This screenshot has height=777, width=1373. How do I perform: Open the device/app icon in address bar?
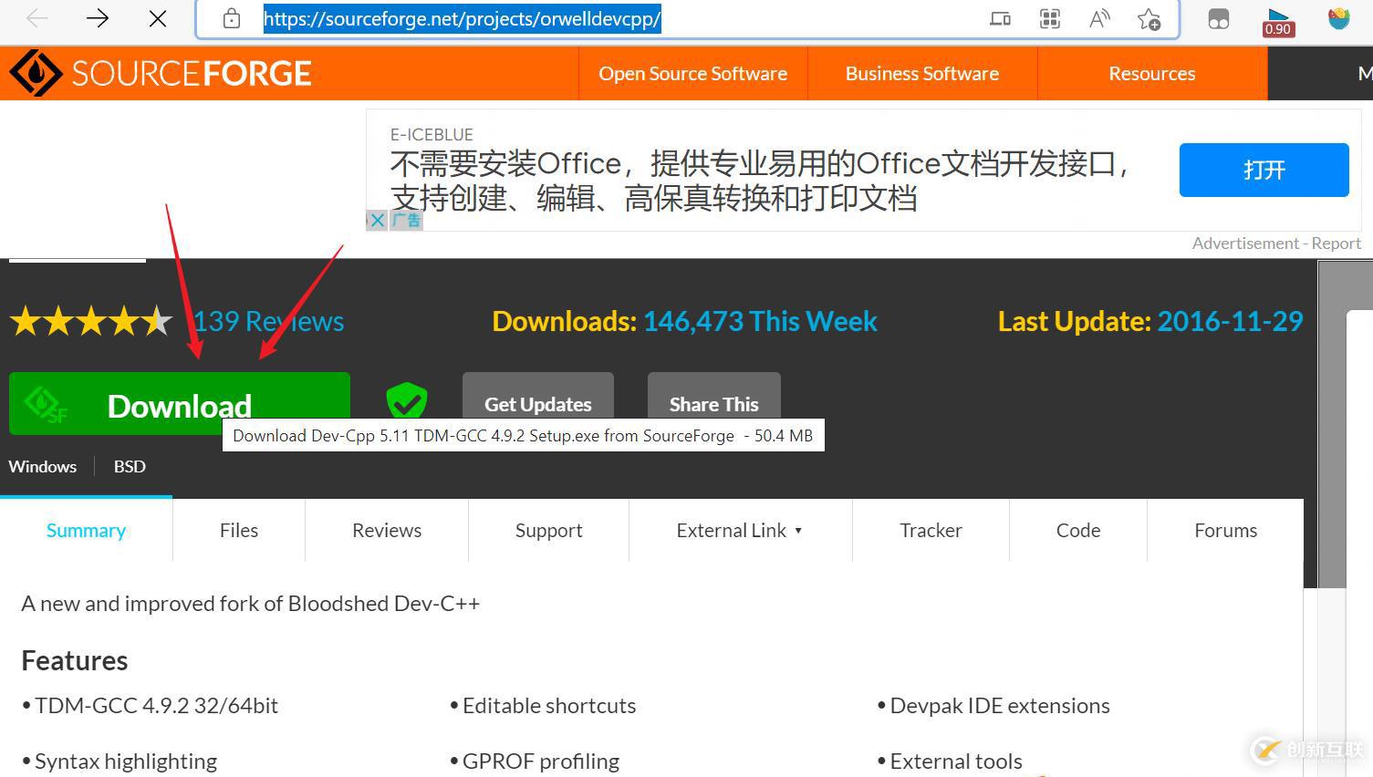(x=1000, y=18)
